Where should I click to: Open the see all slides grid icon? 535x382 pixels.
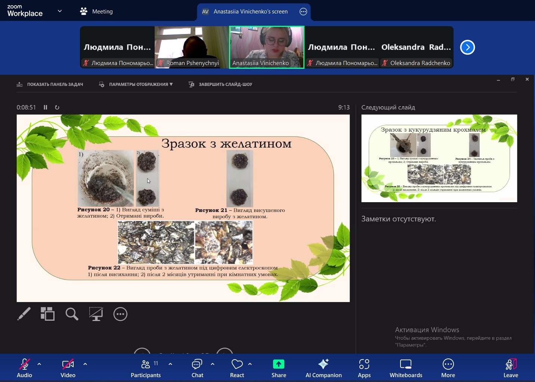[x=47, y=314]
